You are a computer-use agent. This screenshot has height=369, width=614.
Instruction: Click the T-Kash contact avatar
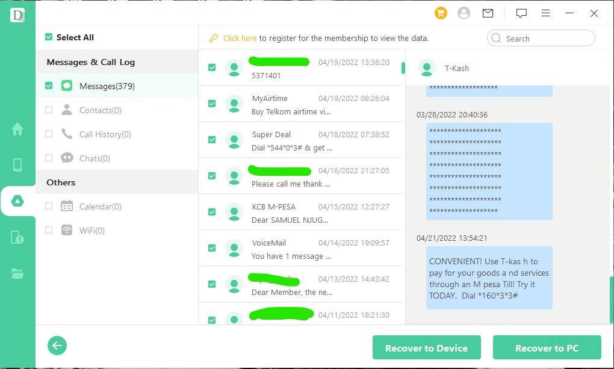pos(427,68)
